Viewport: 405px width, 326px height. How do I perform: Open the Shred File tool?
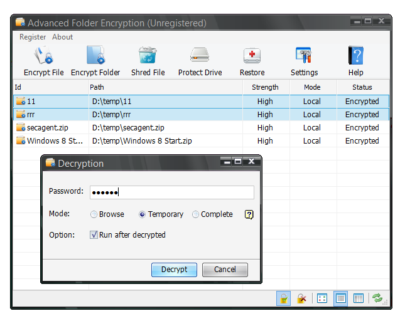click(x=148, y=61)
